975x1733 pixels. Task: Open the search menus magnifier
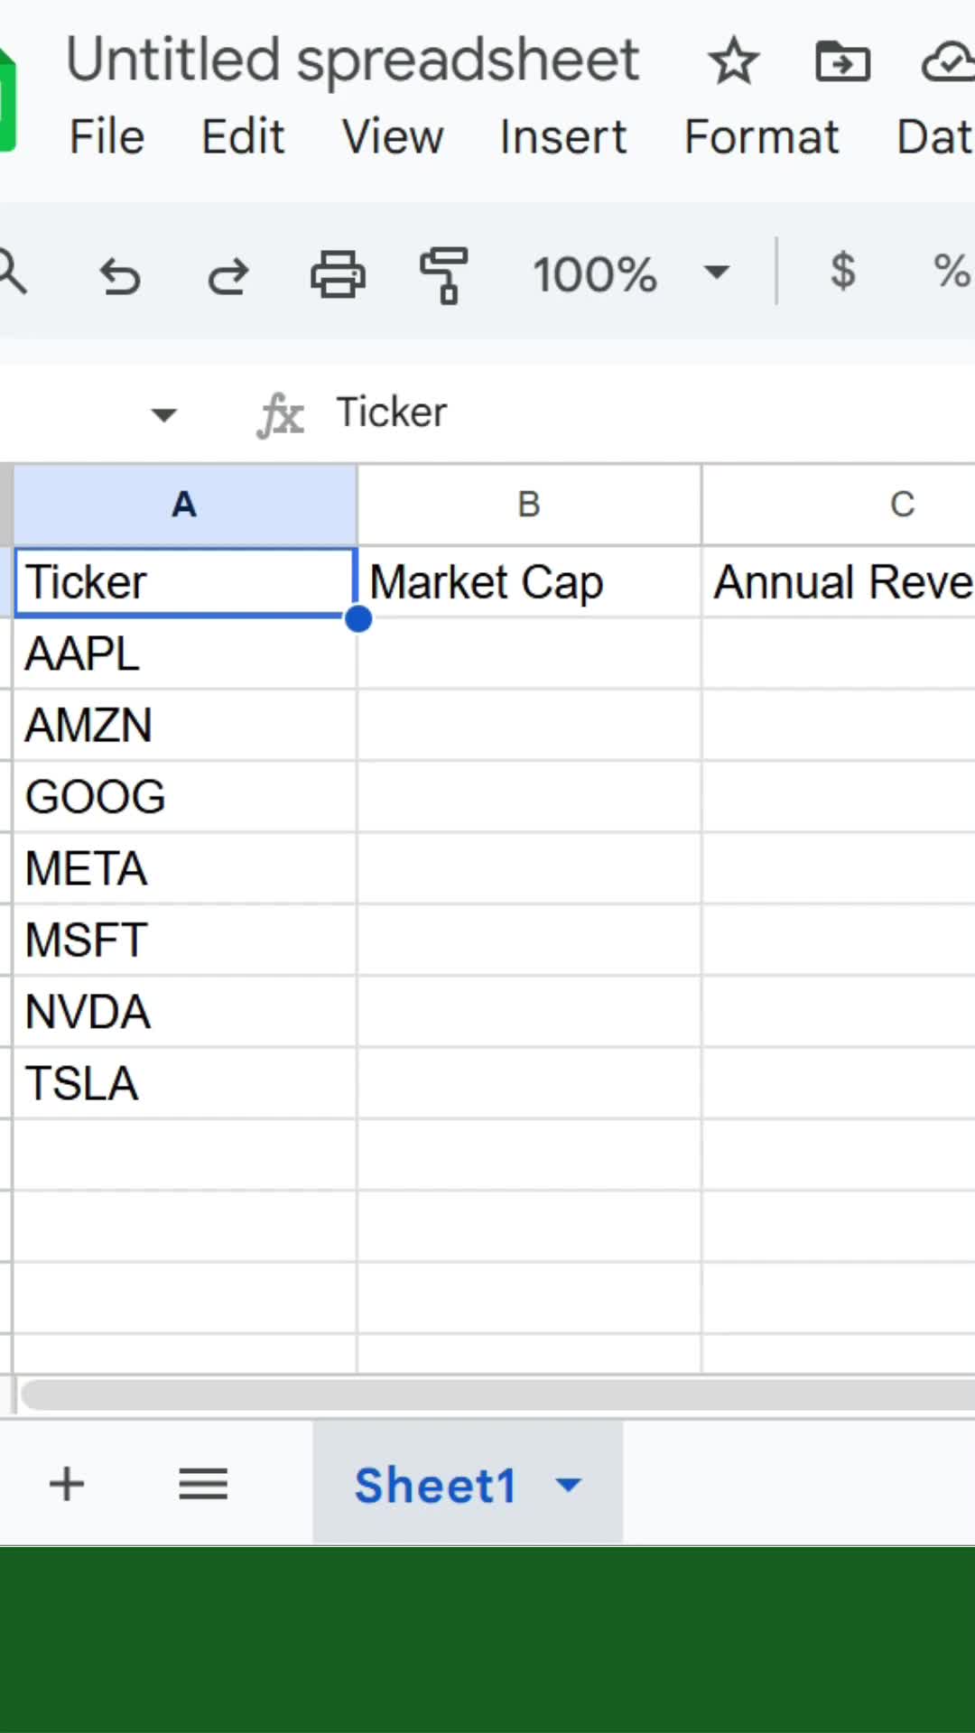(x=11, y=272)
